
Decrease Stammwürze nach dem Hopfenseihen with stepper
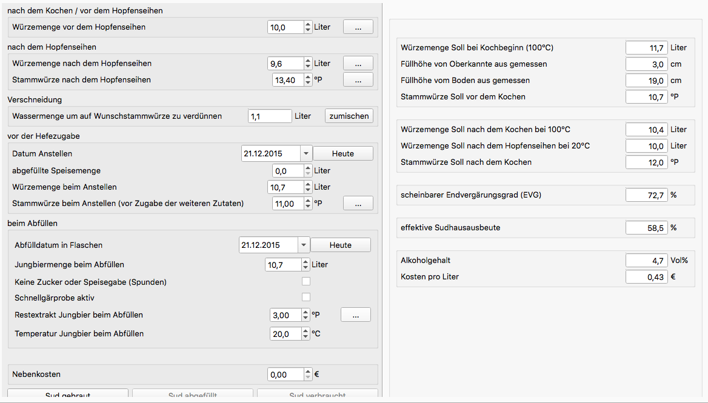308,83
